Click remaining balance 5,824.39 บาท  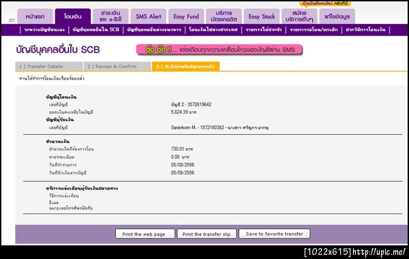183,112
